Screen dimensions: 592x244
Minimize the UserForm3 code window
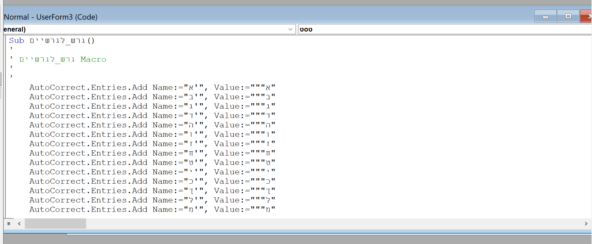coord(545,17)
